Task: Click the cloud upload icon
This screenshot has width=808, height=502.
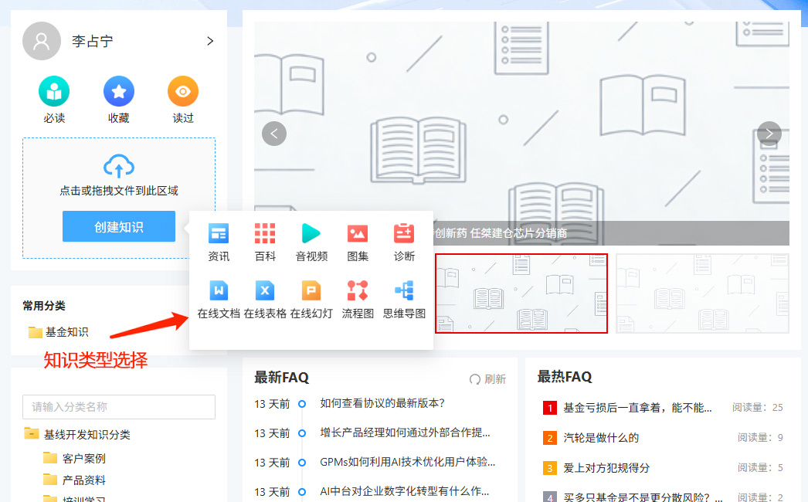Action: coord(119,166)
